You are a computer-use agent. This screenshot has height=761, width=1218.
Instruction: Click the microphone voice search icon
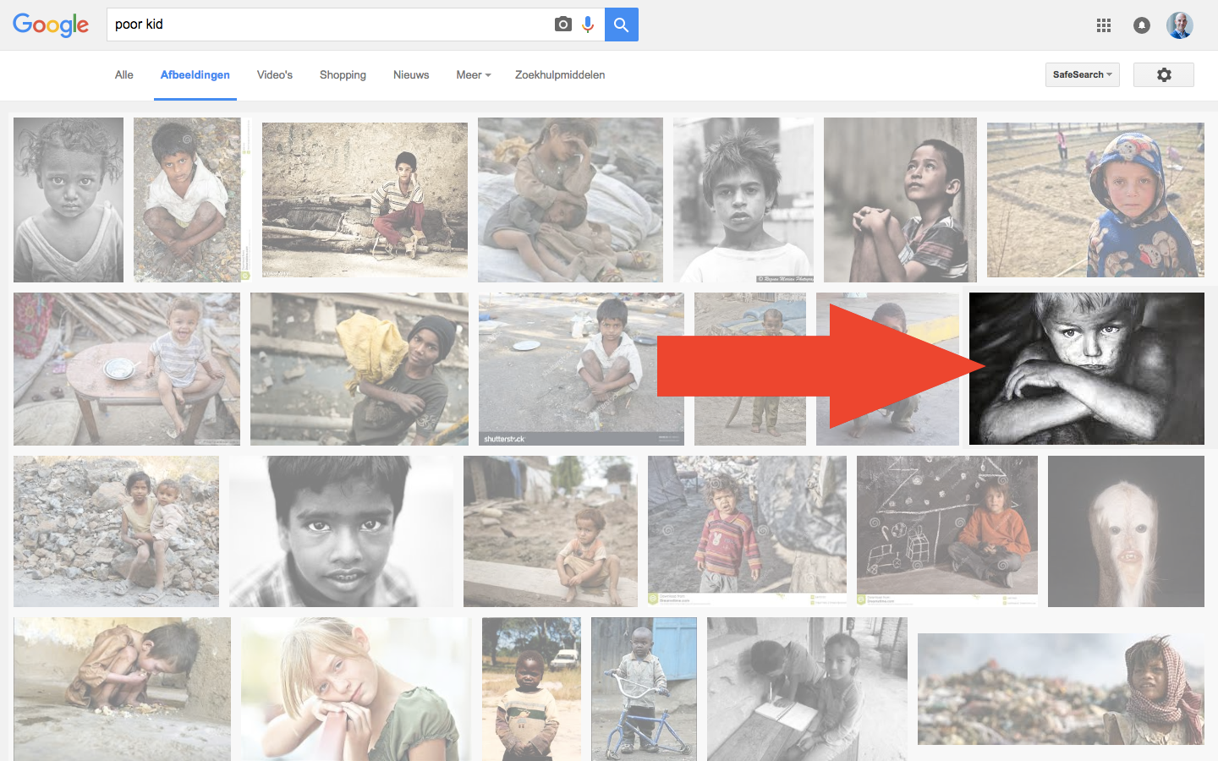pos(588,25)
